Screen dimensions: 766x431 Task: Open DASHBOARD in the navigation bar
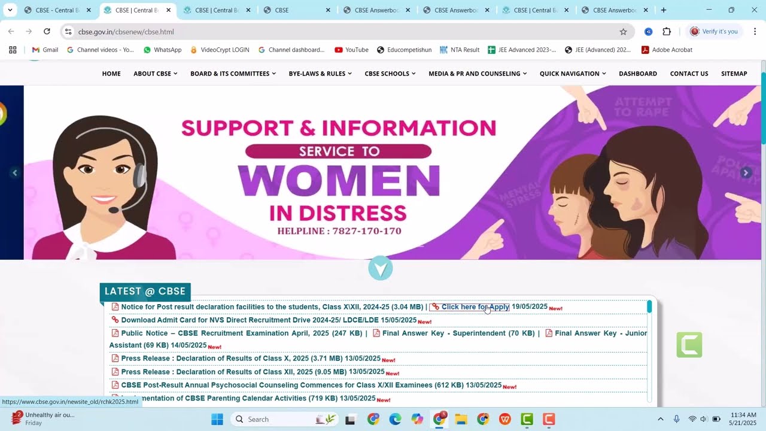(x=638, y=74)
